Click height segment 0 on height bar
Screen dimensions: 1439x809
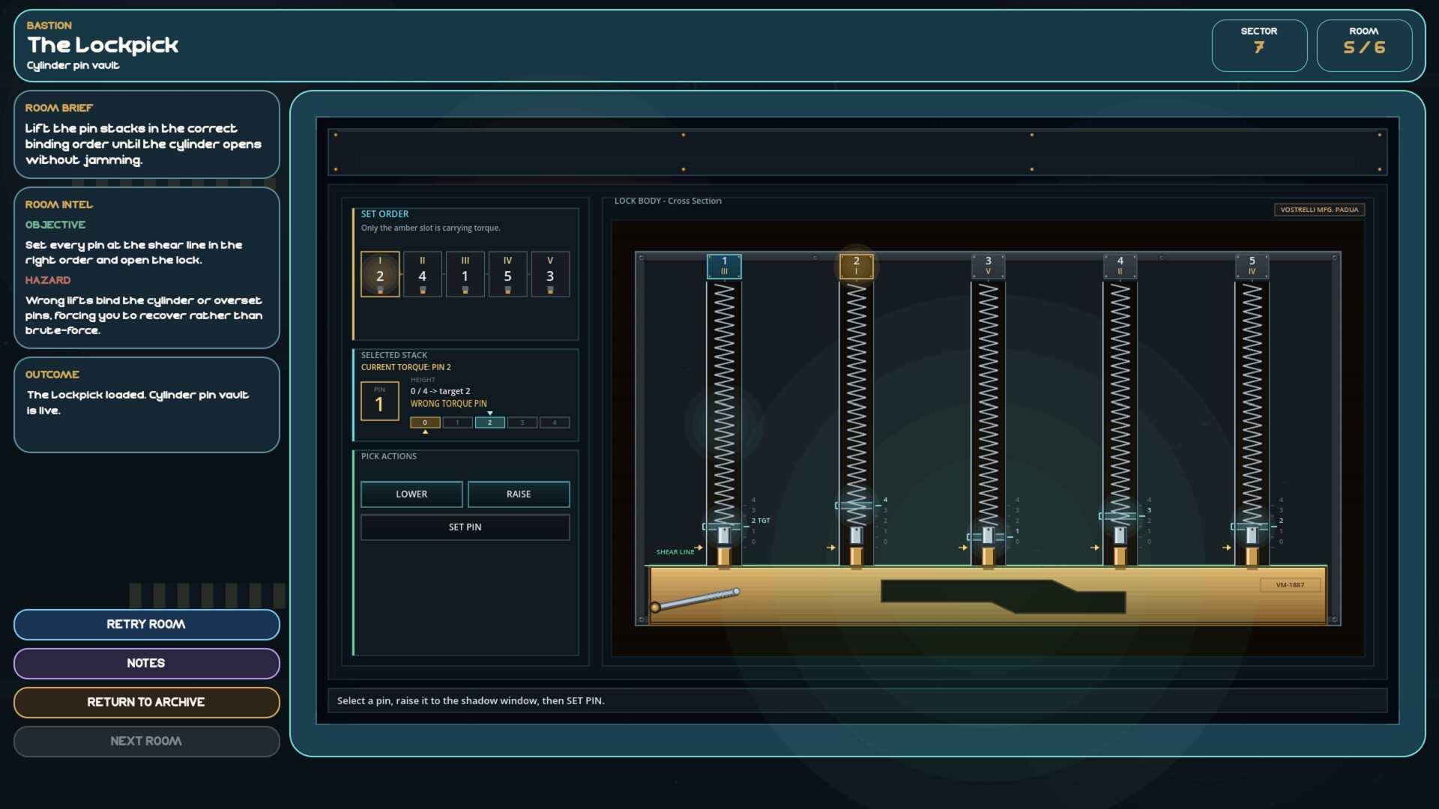tap(425, 422)
